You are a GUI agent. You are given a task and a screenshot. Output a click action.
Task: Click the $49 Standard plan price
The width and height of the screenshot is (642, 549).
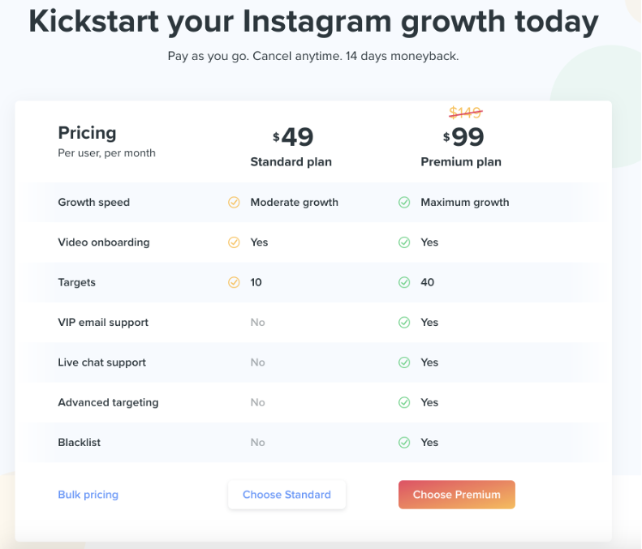[293, 136]
